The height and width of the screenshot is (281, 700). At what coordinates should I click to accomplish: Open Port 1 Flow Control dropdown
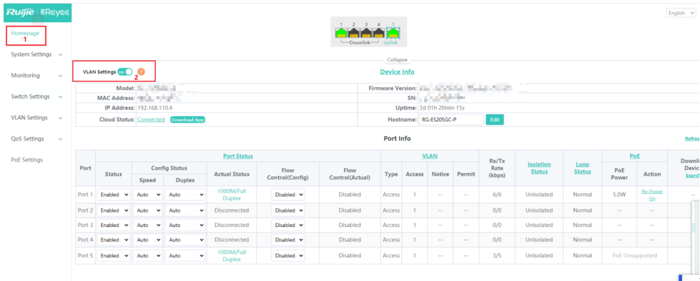[288, 195]
